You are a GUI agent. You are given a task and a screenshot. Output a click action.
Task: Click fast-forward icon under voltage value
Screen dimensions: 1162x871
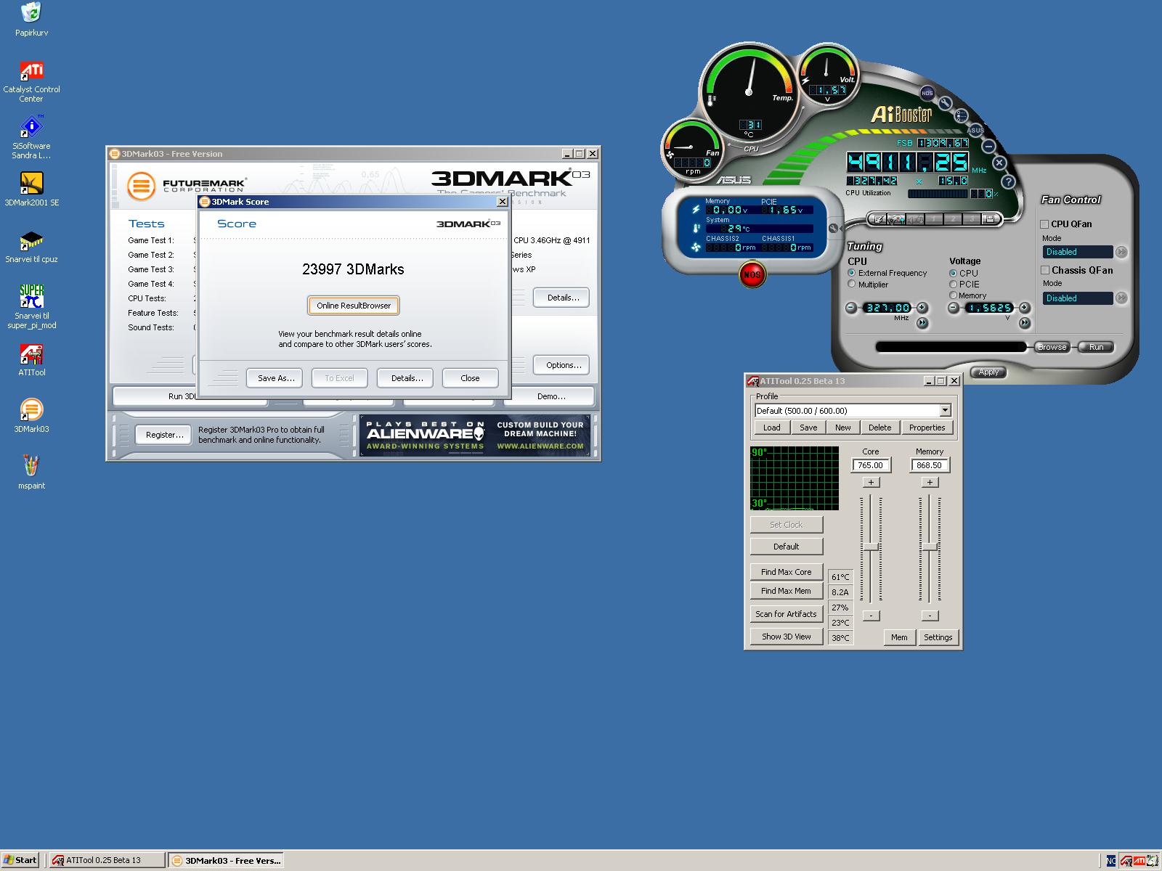[1024, 323]
